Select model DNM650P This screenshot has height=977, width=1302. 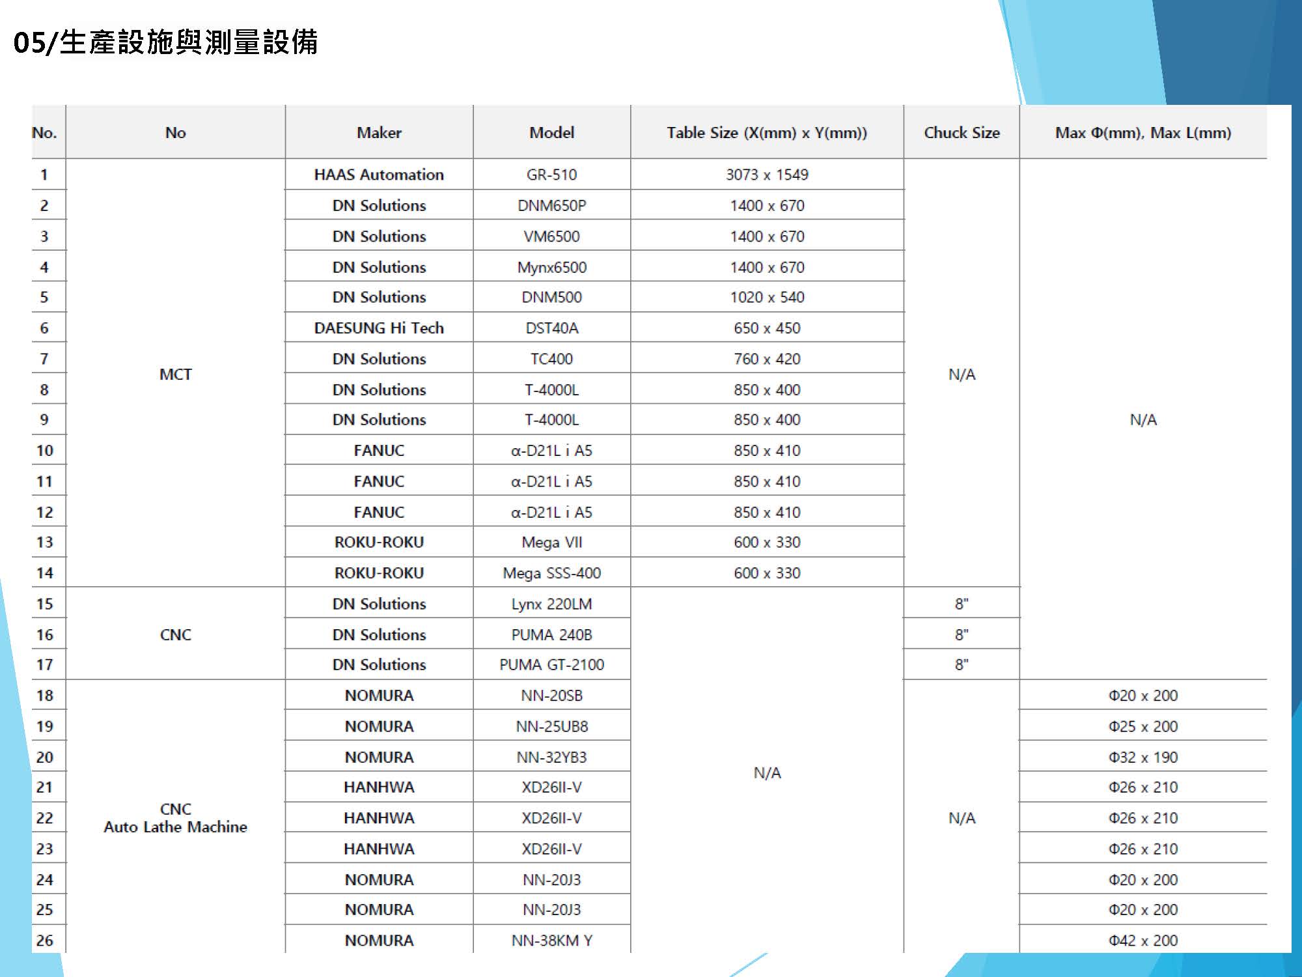coord(551,206)
